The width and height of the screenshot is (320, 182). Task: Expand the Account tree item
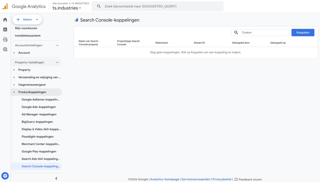coord(14,53)
